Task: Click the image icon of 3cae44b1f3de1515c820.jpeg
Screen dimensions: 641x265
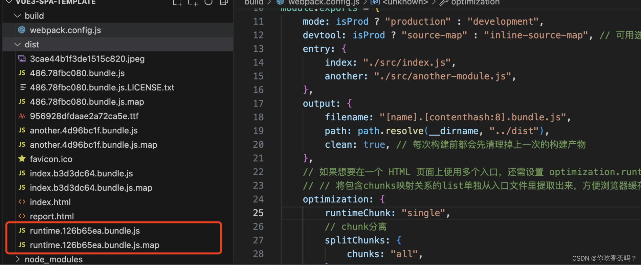Action: click(22, 59)
